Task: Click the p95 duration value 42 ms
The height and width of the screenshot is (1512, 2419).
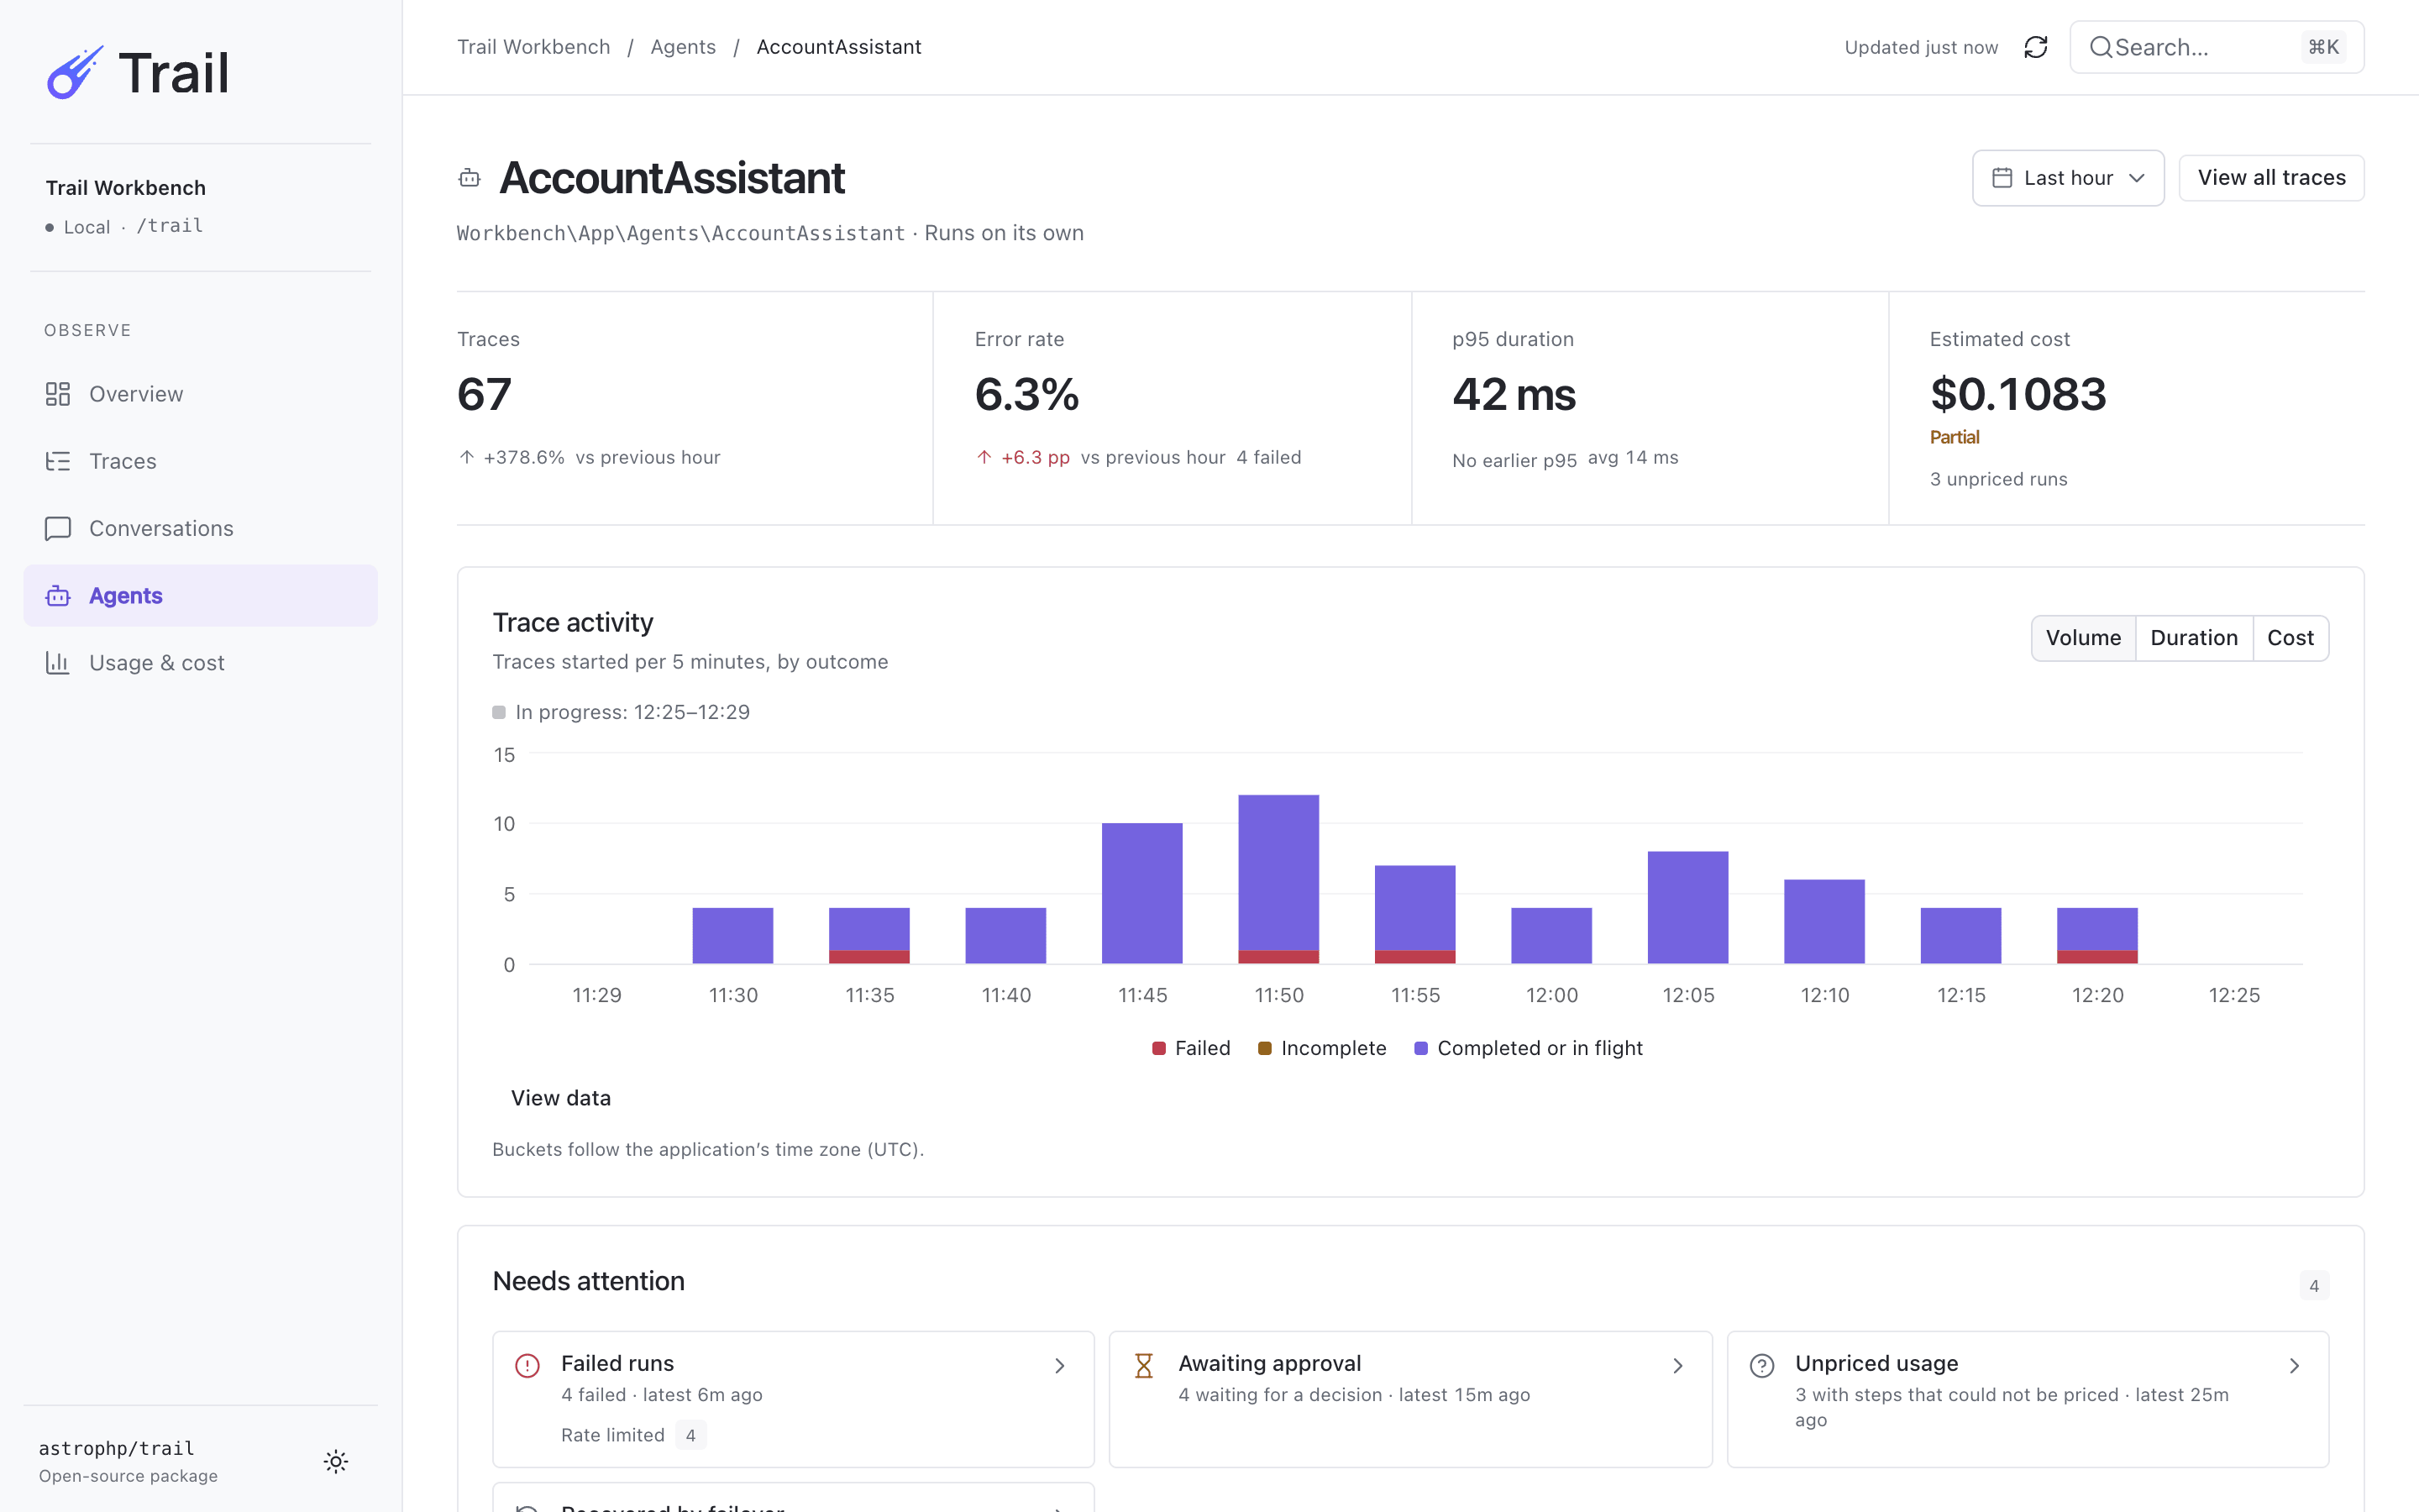Action: pos(1514,394)
